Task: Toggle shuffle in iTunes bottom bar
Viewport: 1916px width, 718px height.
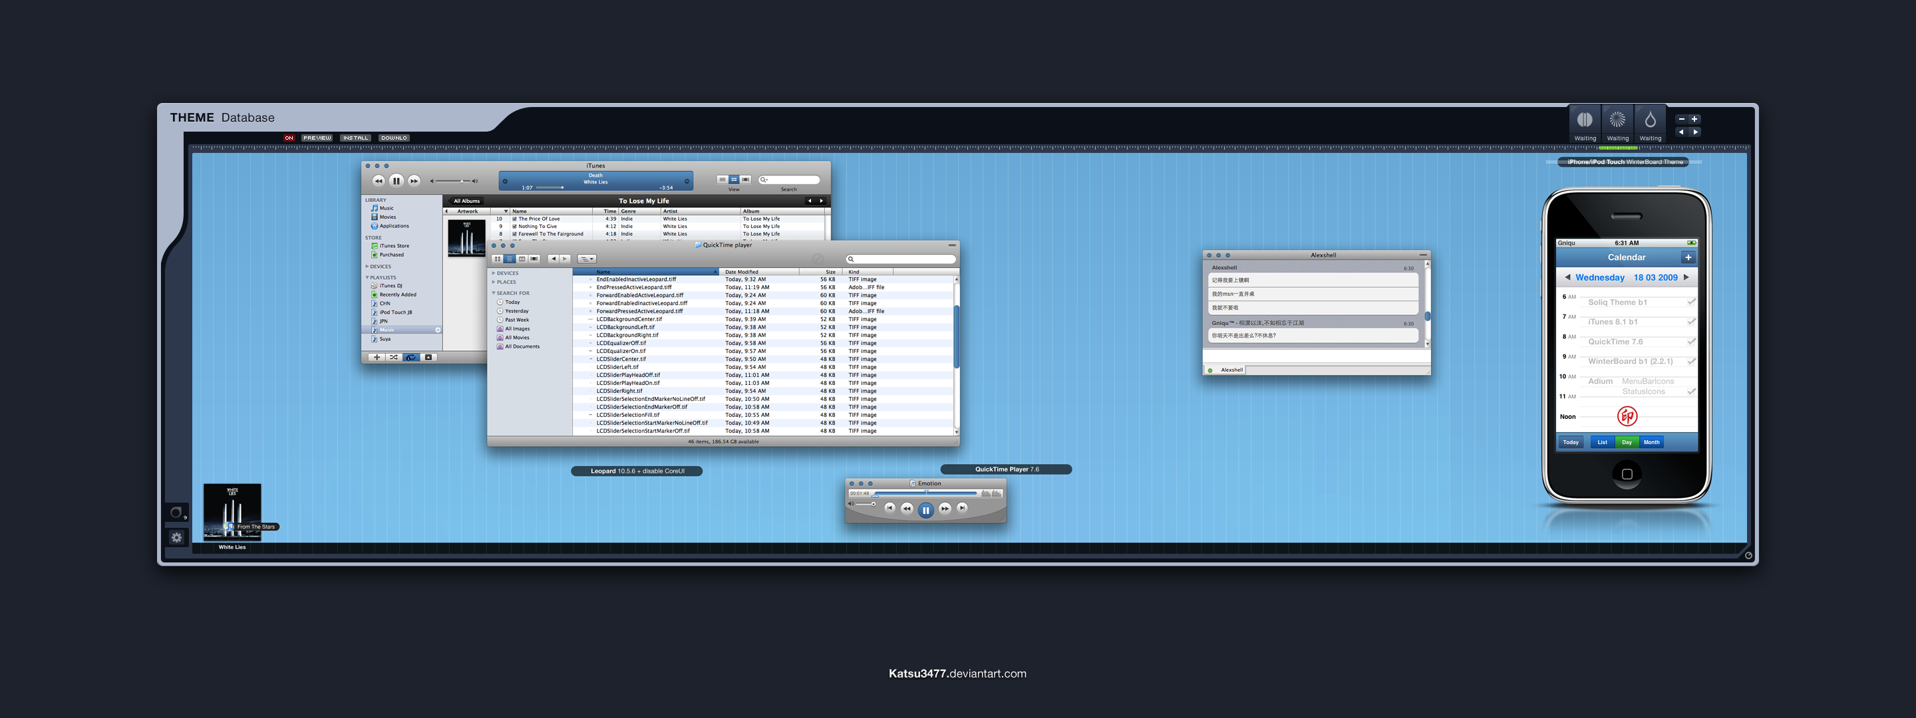Action: tap(393, 358)
